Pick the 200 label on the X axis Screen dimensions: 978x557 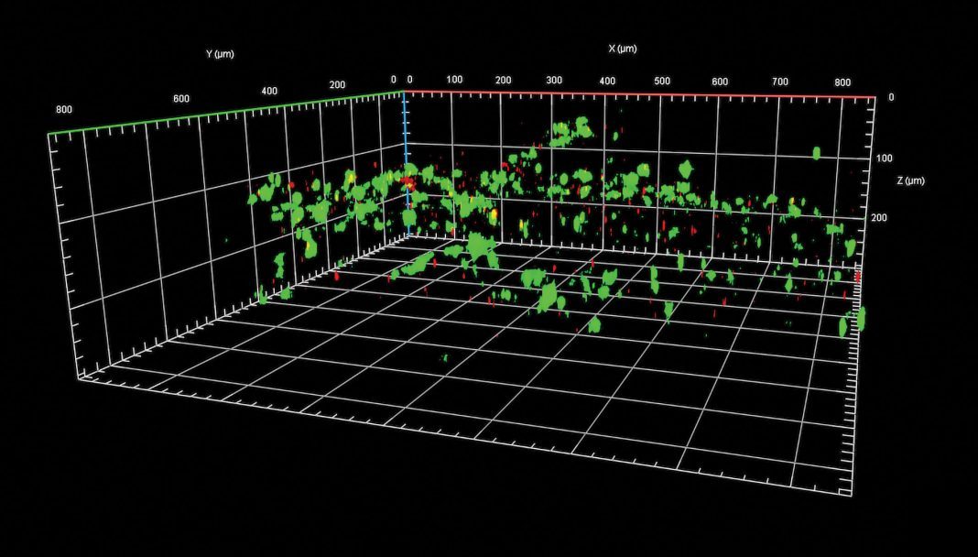pos(503,80)
